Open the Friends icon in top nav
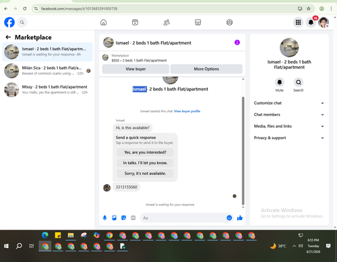This screenshot has width=337, height=262. (x=166, y=22)
